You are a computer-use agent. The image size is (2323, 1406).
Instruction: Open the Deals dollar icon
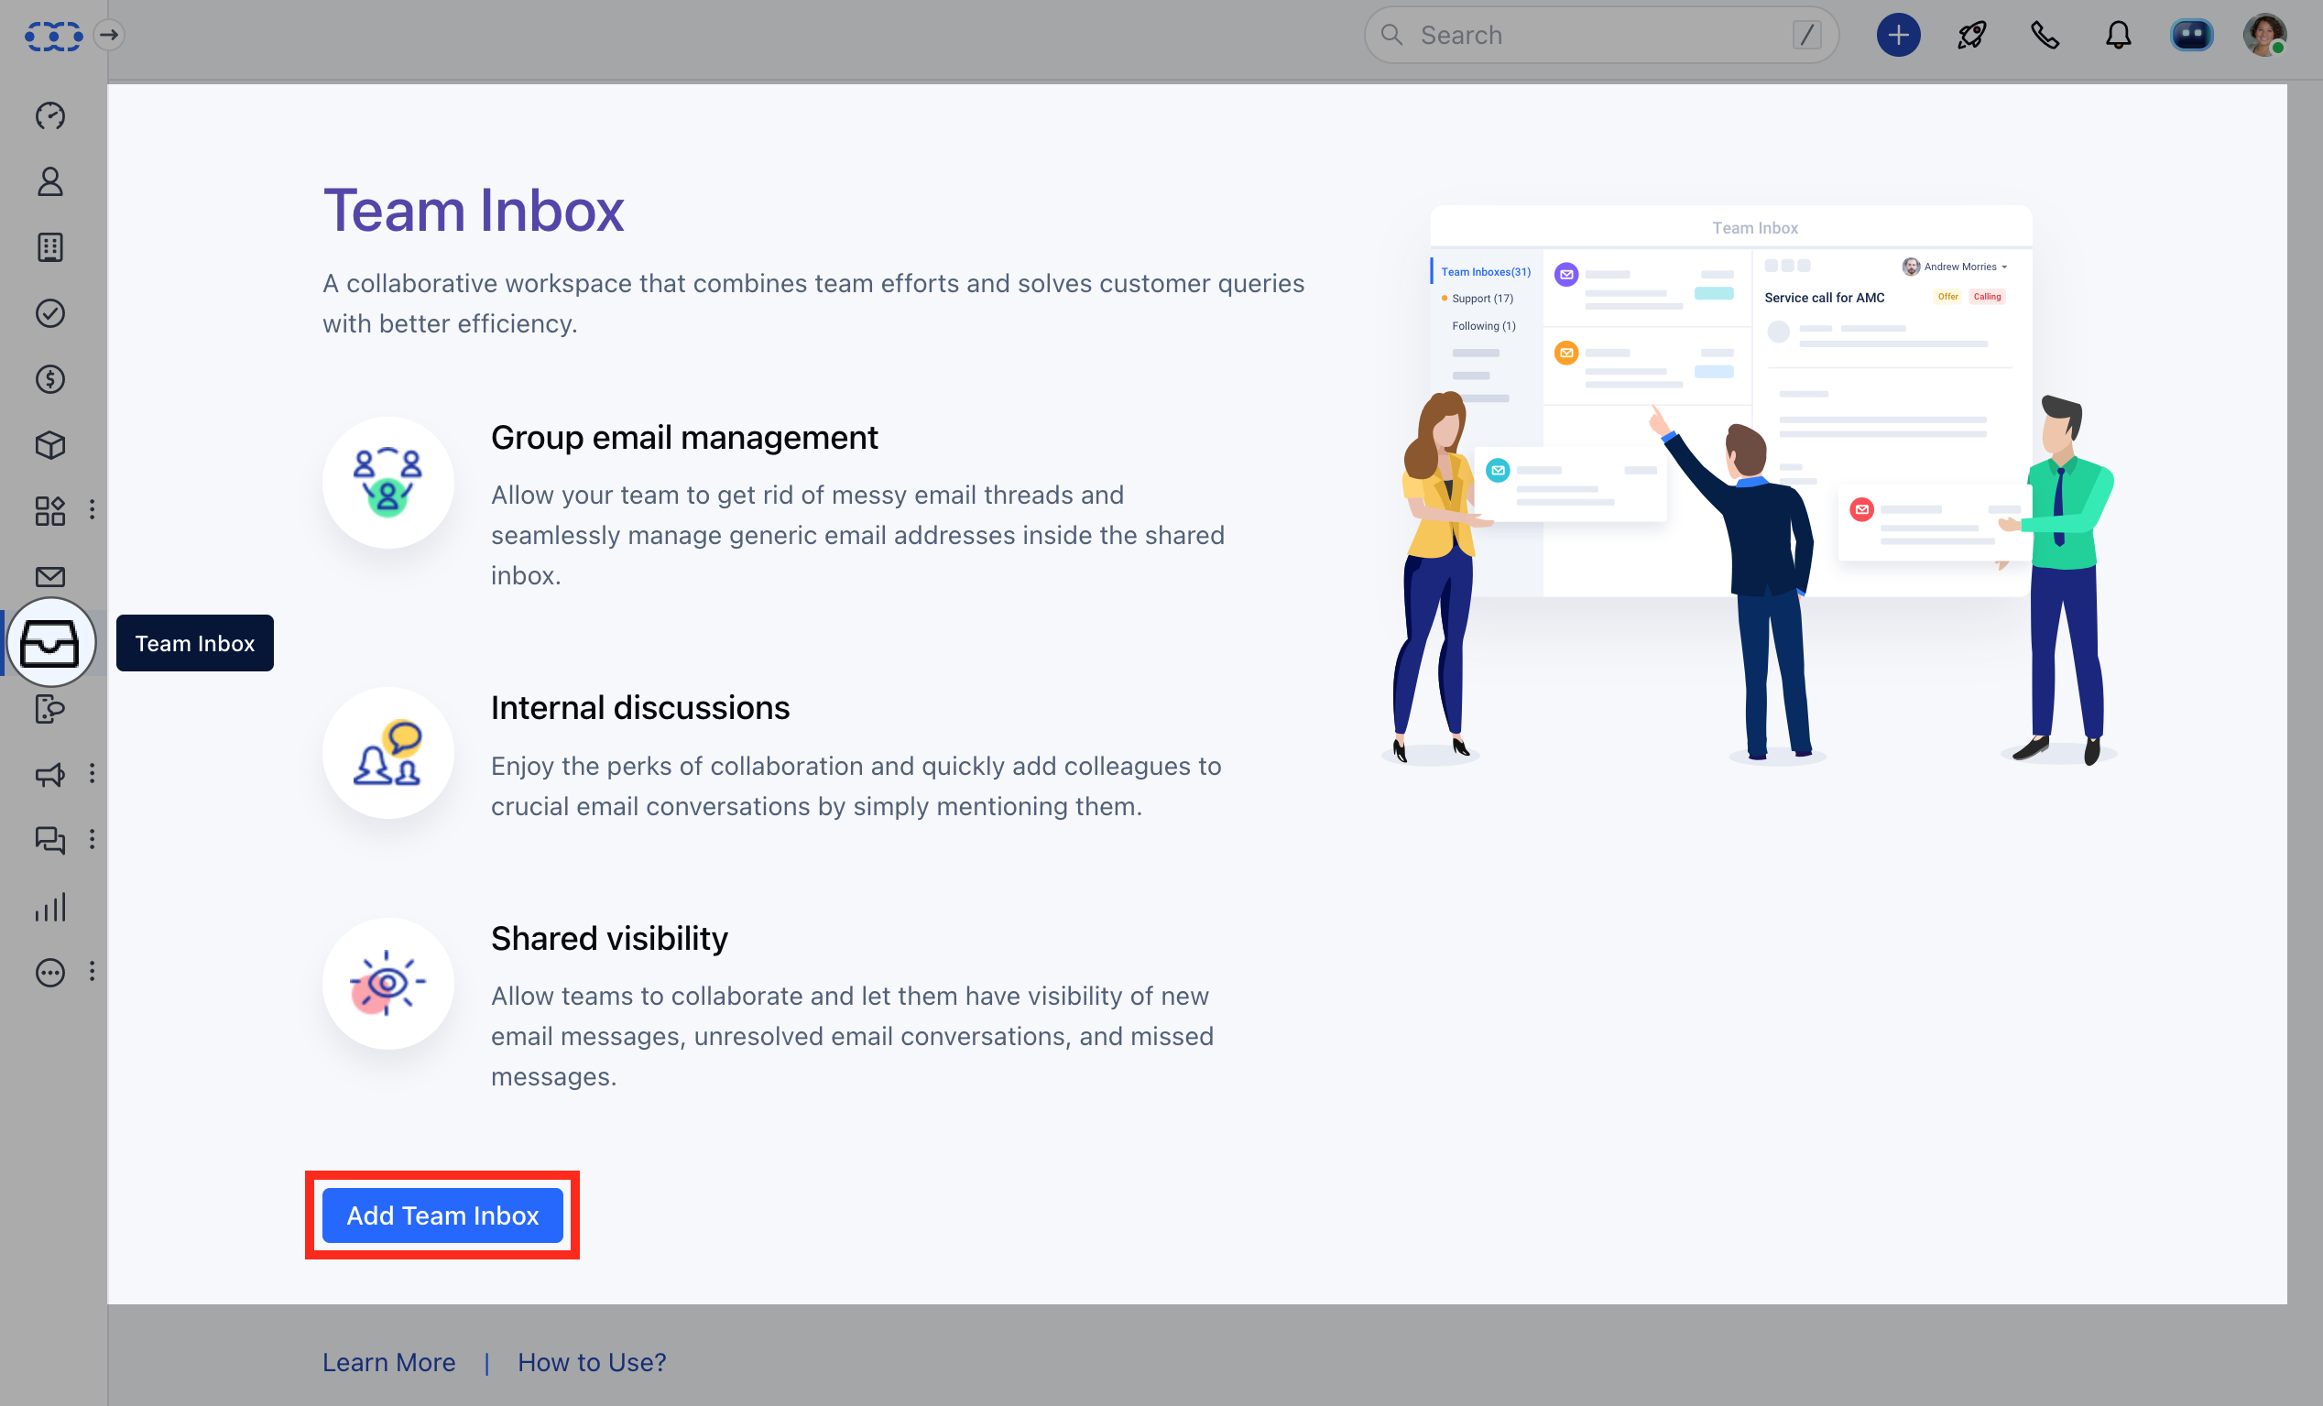coord(51,379)
